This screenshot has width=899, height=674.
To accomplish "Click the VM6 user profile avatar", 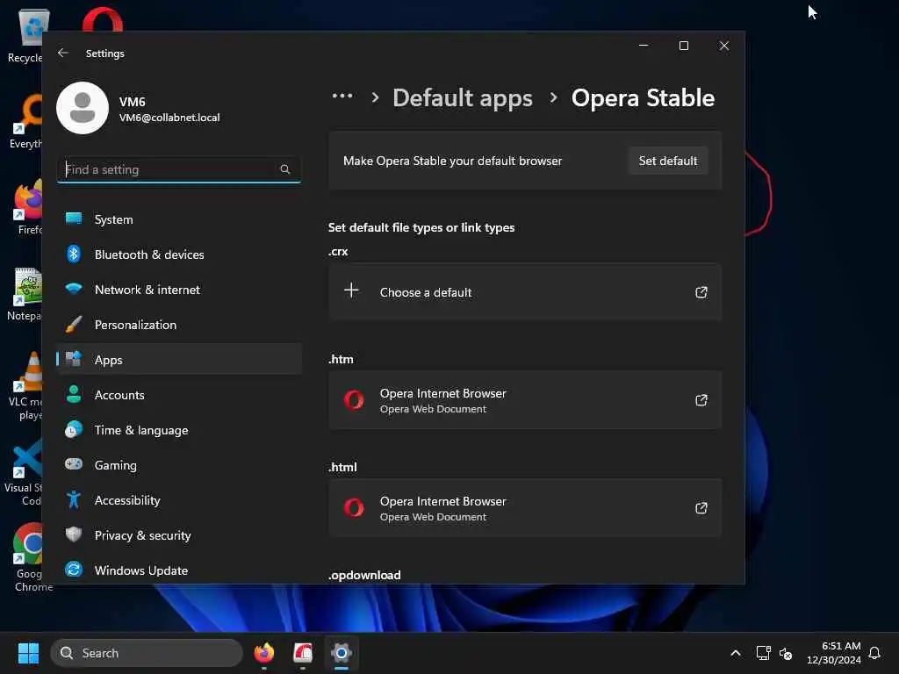I will (x=83, y=108).
